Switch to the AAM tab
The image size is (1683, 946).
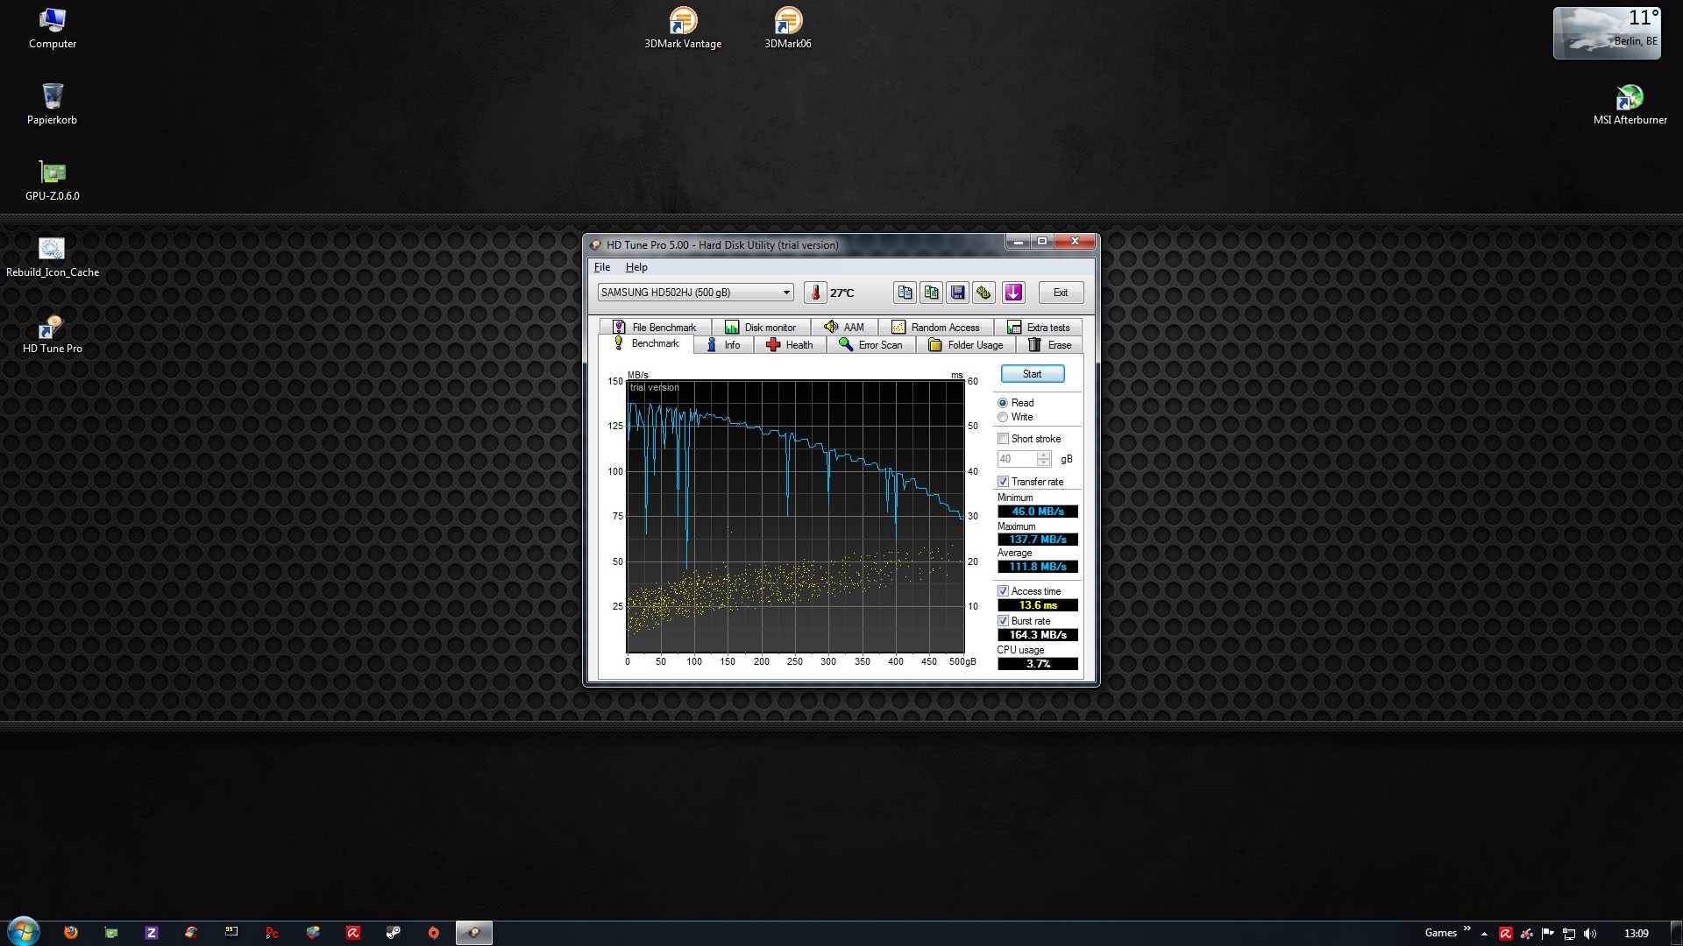point(844,327)
